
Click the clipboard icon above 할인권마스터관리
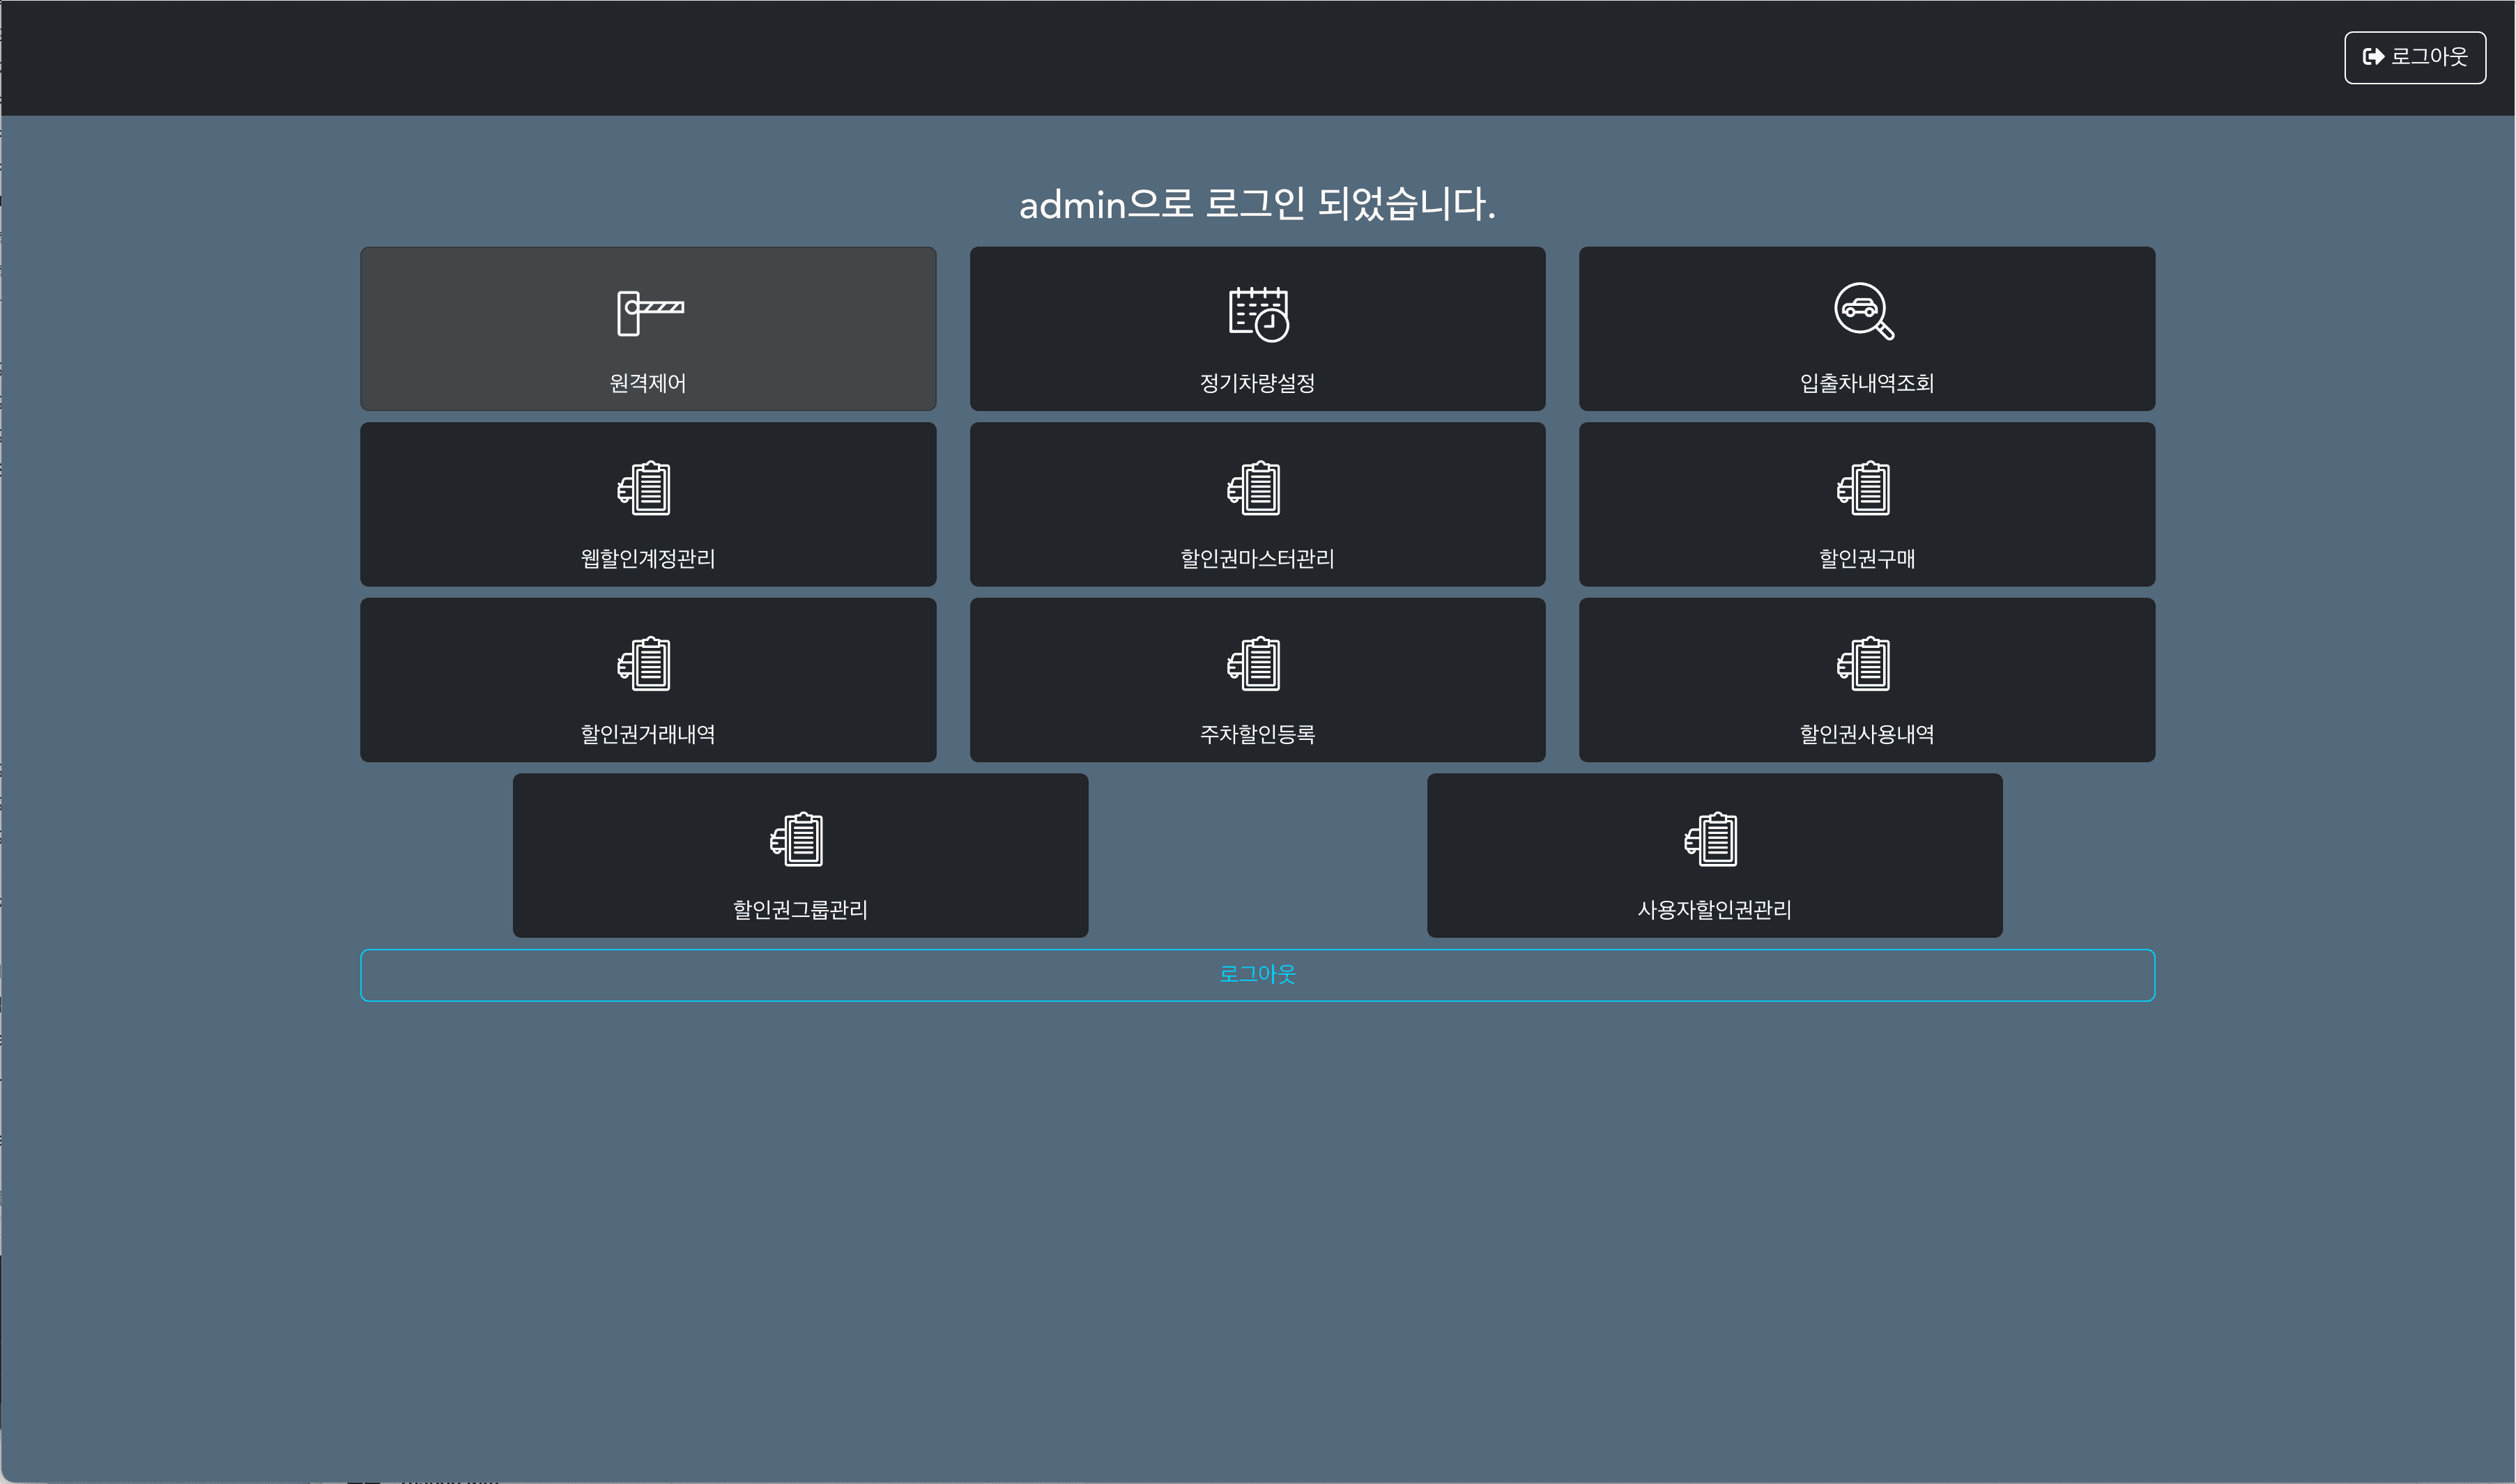[1255, 488]
